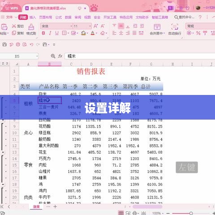The image size is (215, 215).
Task: Toggle Underline formatting
Action: (57, 33)
